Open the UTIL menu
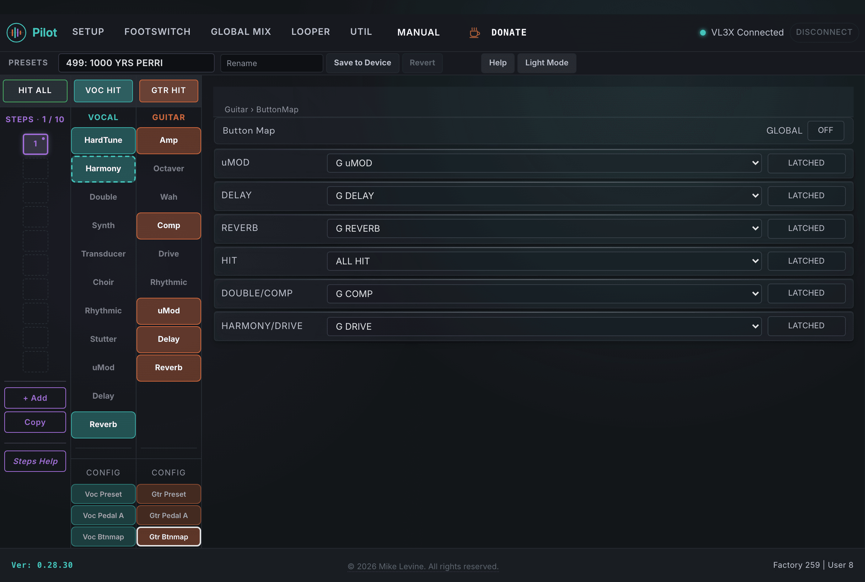This screenshot has height=582, width=865. tap(361, 32)
